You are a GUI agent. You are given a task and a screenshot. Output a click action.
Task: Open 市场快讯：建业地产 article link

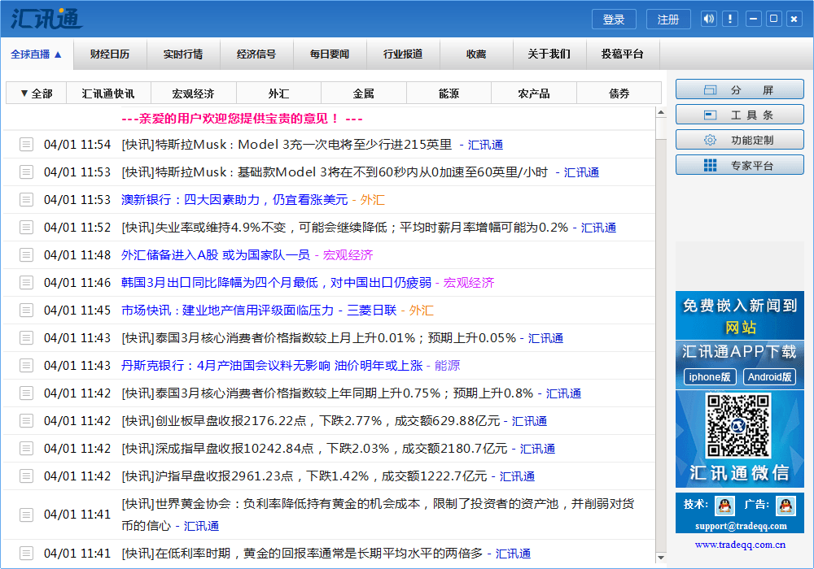(259, 310)
